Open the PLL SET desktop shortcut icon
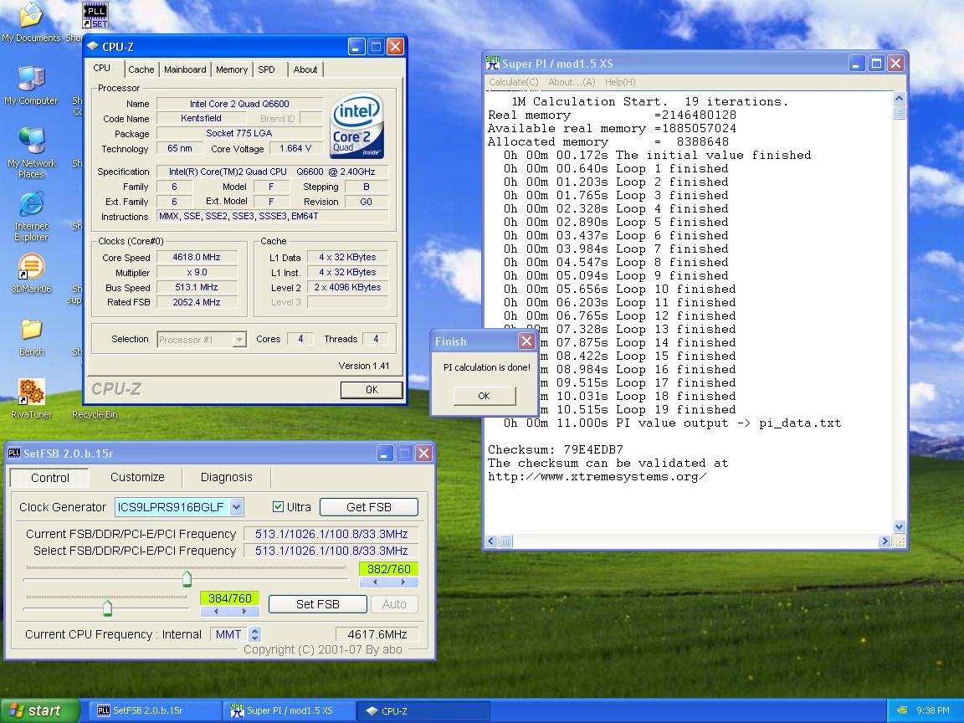 click(x=95, y=15)
